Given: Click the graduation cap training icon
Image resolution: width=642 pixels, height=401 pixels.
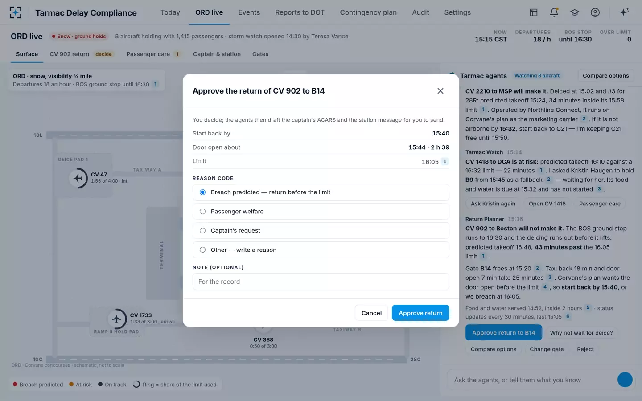Looking at the screenshot, I should [x=575, y=12].
